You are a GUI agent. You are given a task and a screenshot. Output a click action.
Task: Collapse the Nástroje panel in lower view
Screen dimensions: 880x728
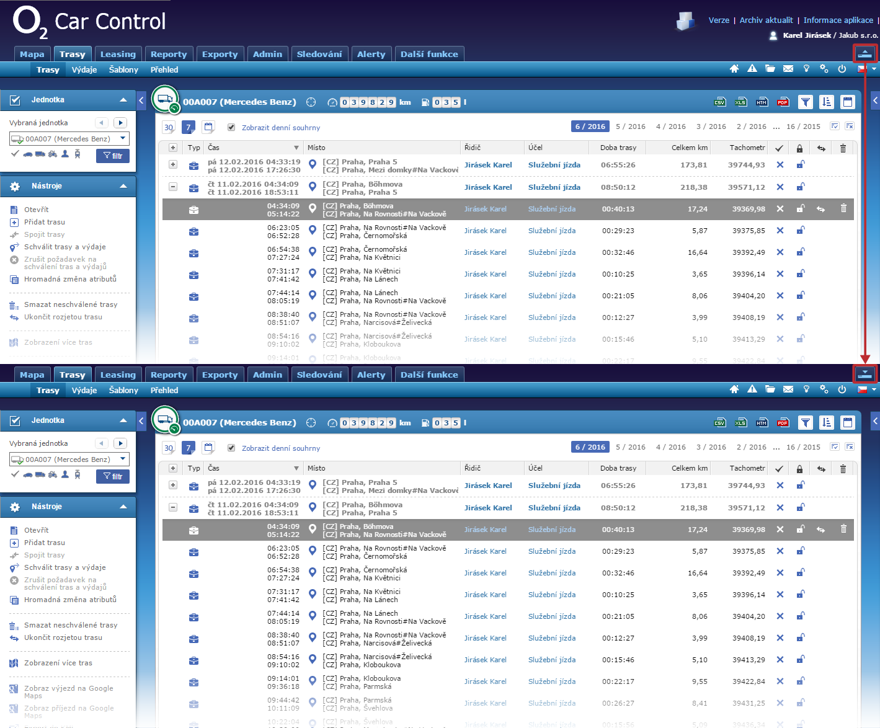point(123,507)
